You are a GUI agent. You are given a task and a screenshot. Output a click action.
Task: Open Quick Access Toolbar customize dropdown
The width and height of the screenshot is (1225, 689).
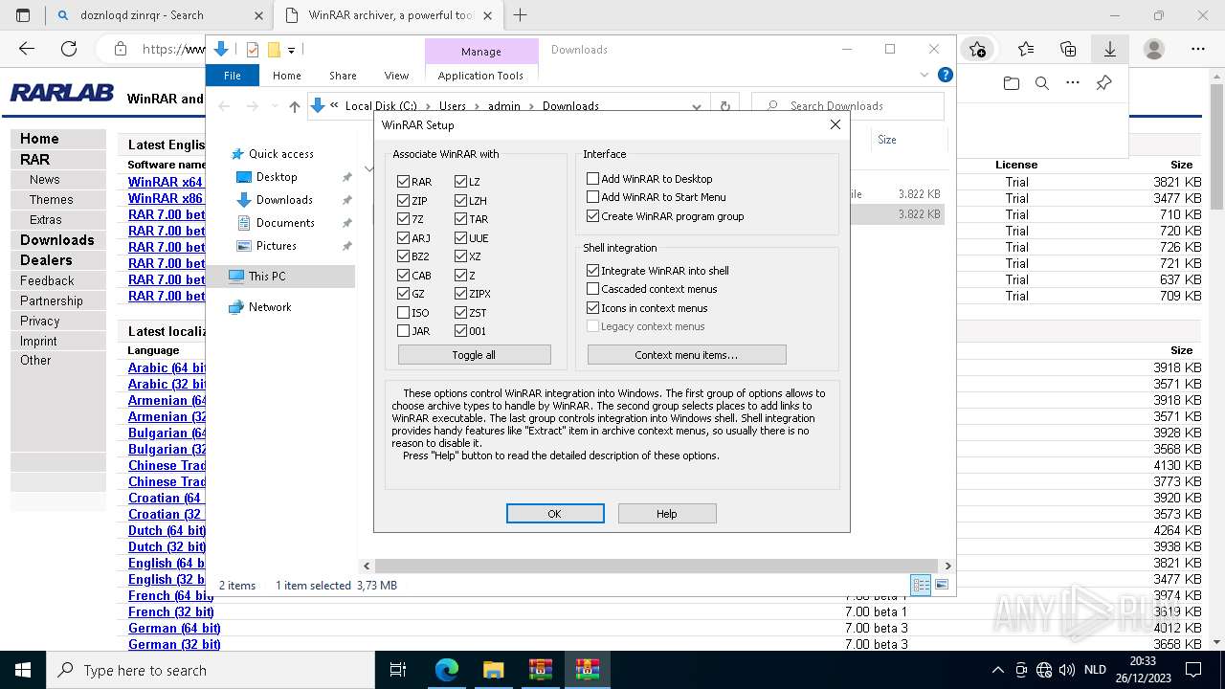[291, 50]
